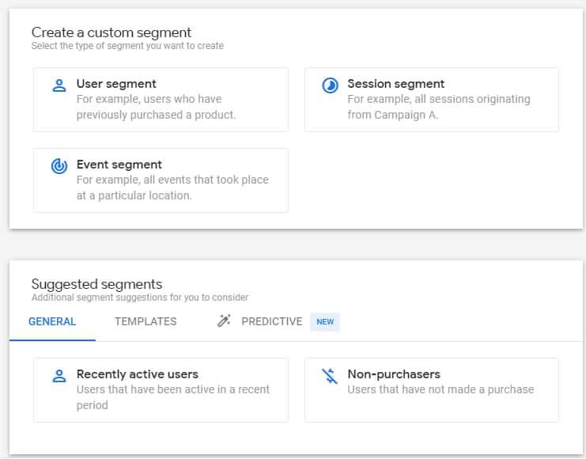The height and width of the screenshot is (459, 586).
Task: Click the 'previously purchased a product' description
Action: pyautogui.click(x=156, y=107)
